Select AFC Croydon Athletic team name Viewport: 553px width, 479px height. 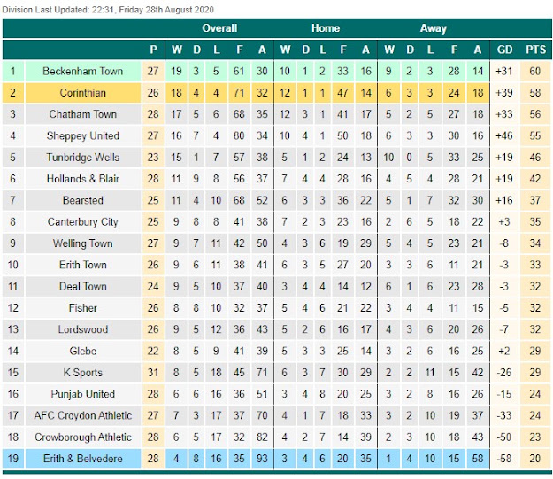pos(83,415)
